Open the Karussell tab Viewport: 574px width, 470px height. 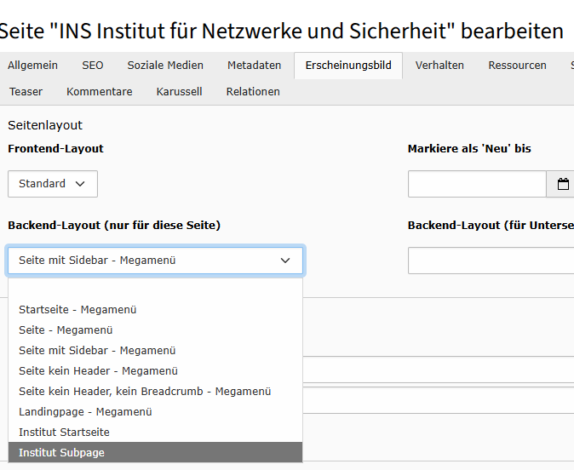tap(179, 92)
